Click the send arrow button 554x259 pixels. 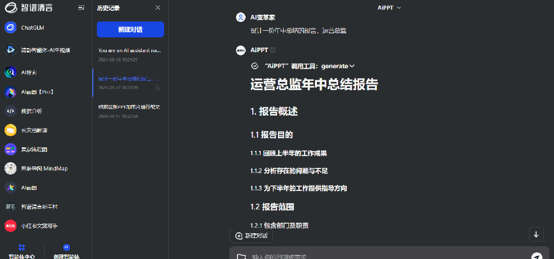click(537, 256)
